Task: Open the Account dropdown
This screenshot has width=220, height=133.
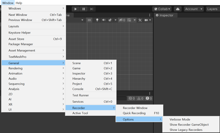Action: [194, 9]
